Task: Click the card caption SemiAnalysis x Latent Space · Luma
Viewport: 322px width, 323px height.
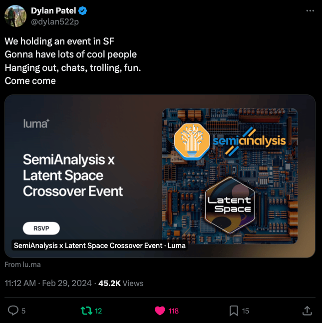Action: point(100,245)
